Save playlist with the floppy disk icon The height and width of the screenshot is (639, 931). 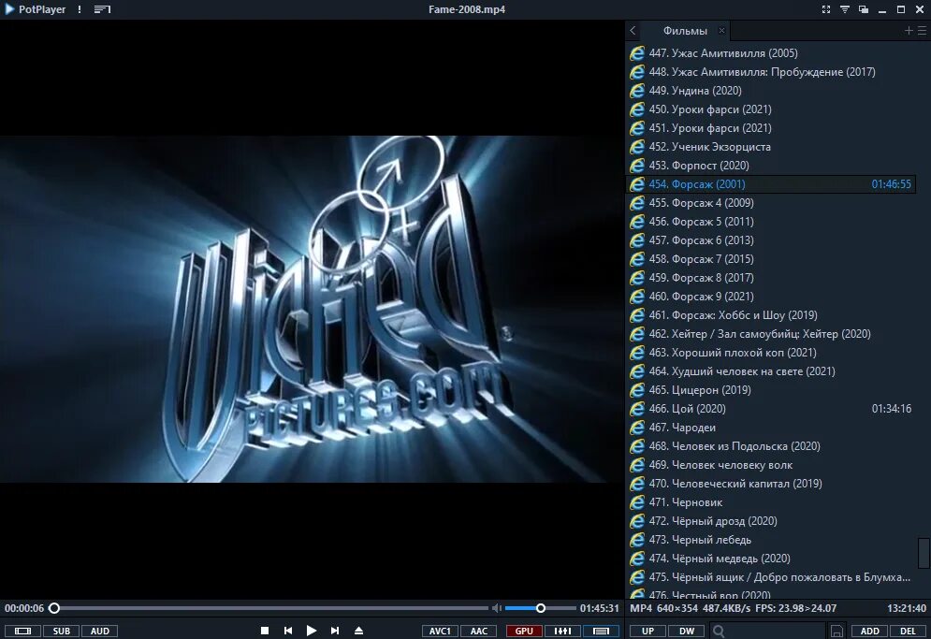836,631
